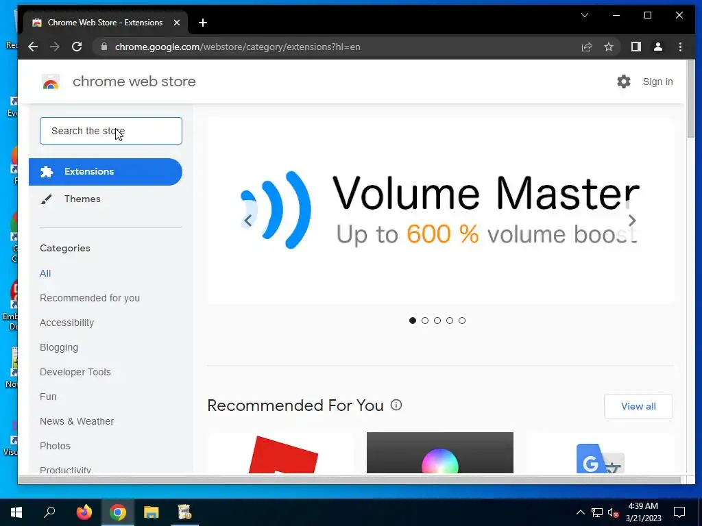Open the tab search chevron
This screenshot has height=526, width=702.
point(585,15)
